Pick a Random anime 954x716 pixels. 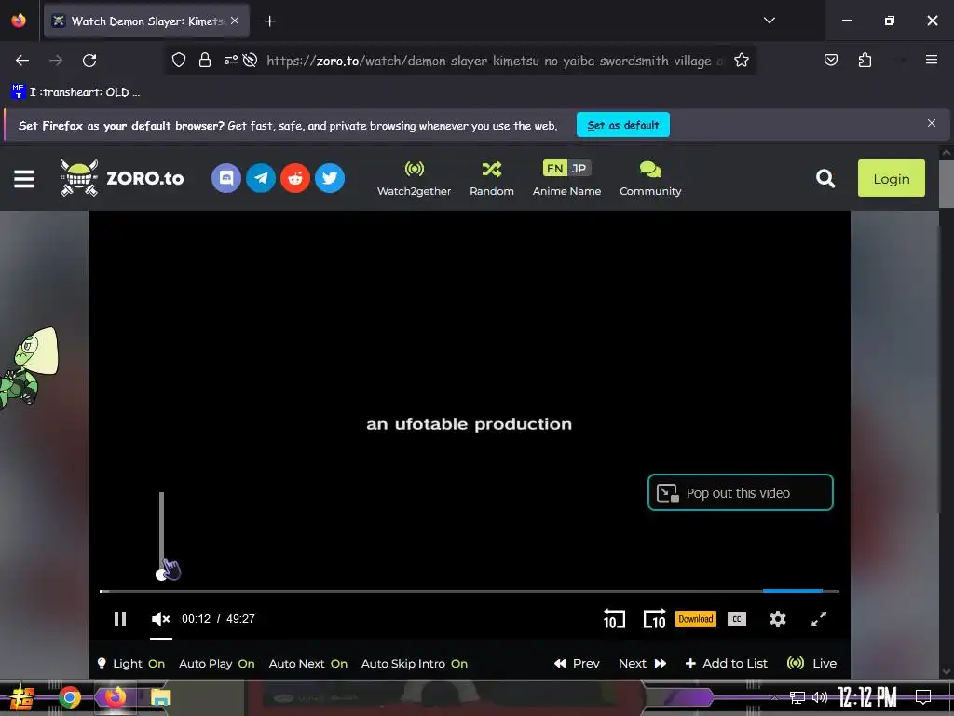click(x=492, y=179)
